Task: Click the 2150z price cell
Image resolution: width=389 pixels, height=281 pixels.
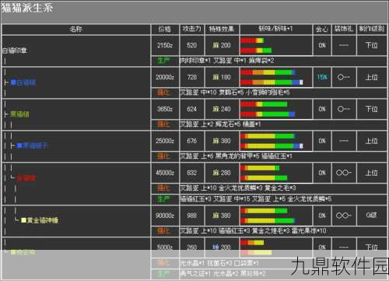Action: pos(165,45)
